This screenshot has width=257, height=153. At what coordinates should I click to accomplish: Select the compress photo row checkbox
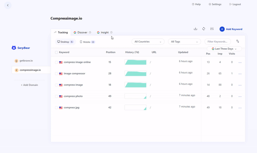coord(57,96)
